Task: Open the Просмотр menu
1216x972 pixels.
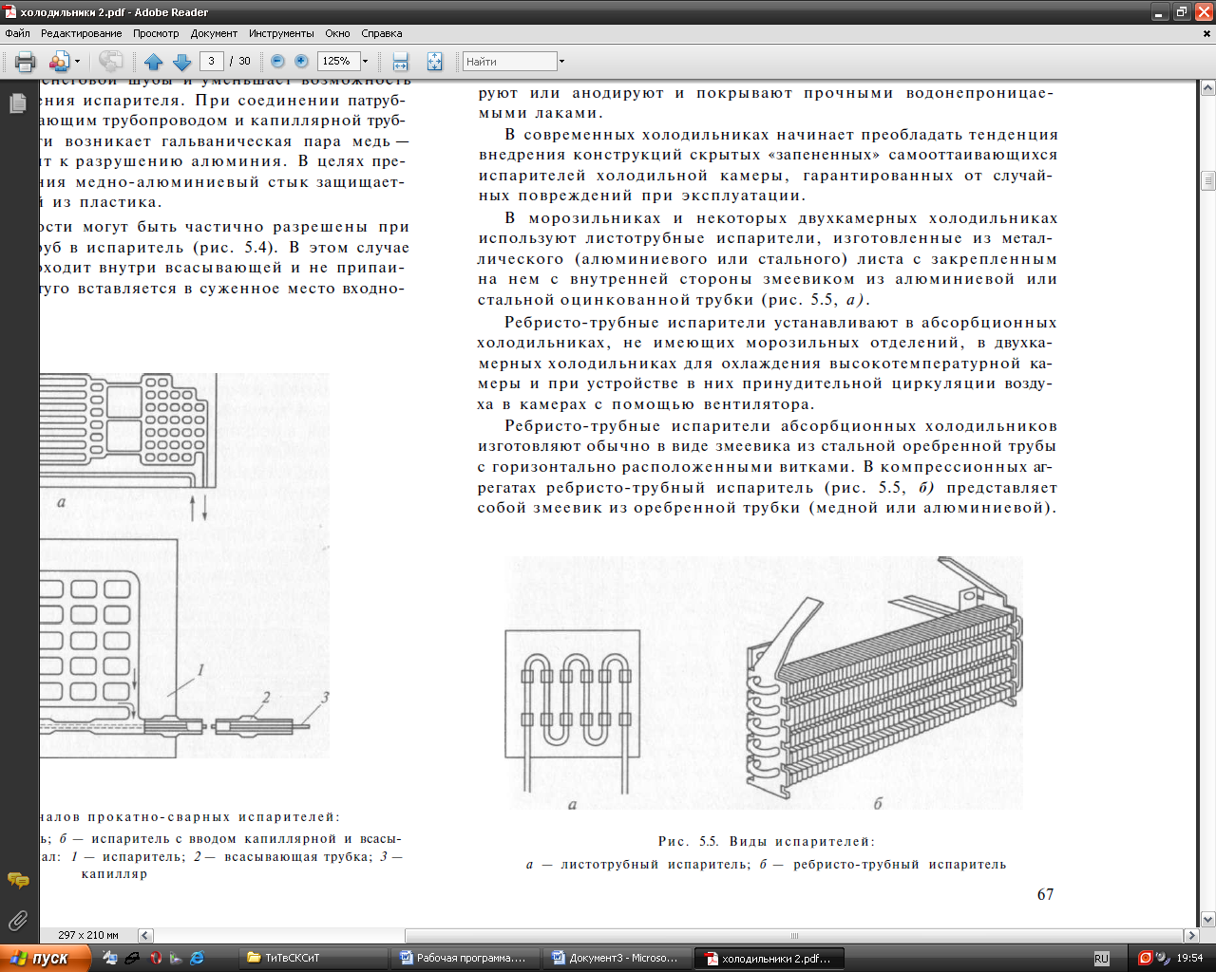Action: [156, 33]
